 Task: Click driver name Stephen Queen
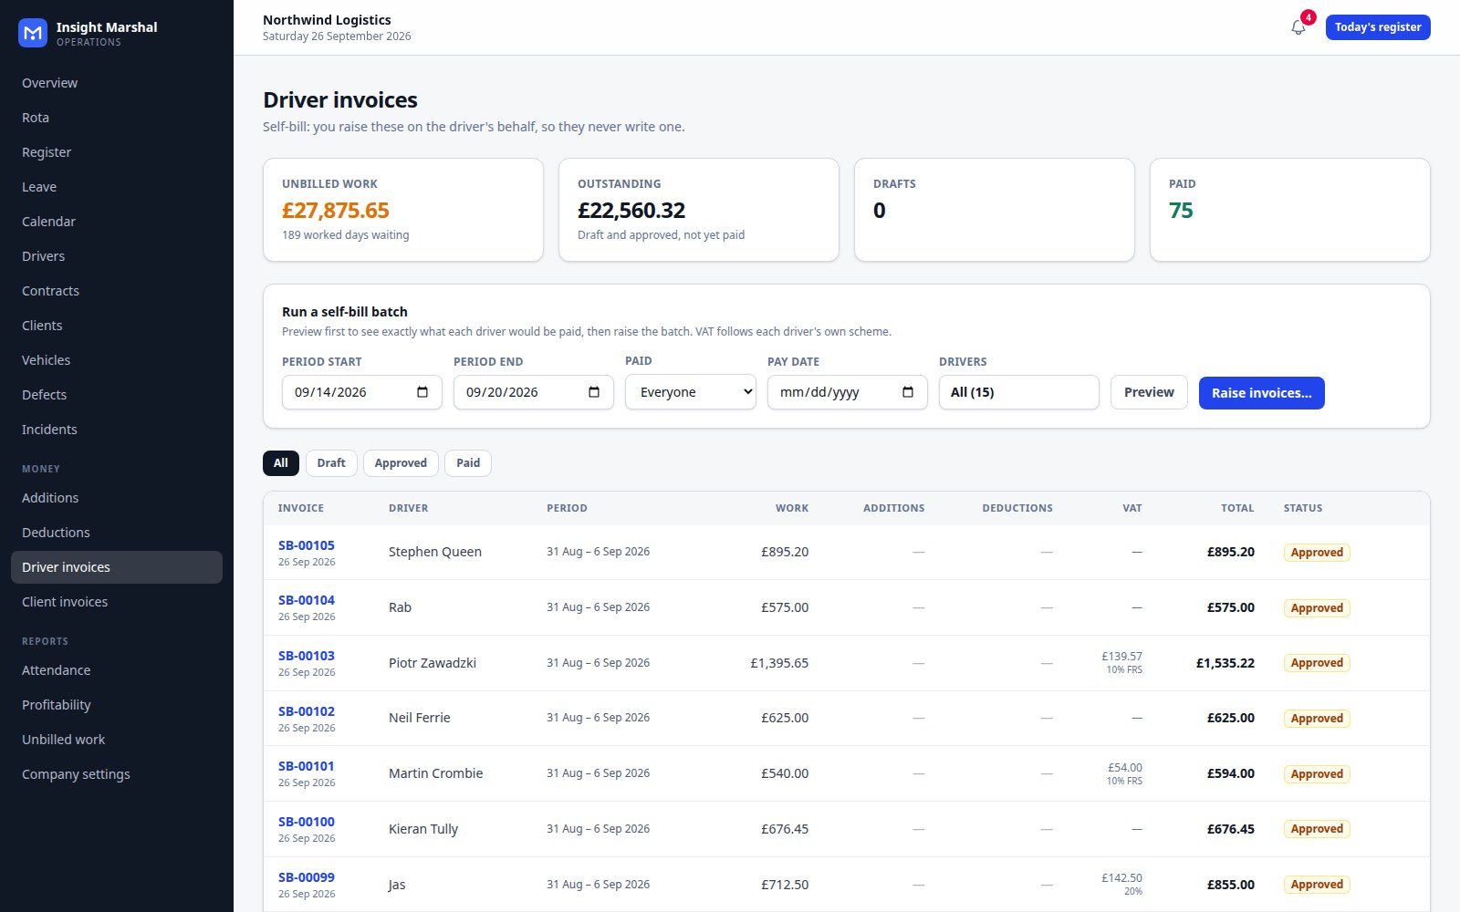(x=435, y=552)
